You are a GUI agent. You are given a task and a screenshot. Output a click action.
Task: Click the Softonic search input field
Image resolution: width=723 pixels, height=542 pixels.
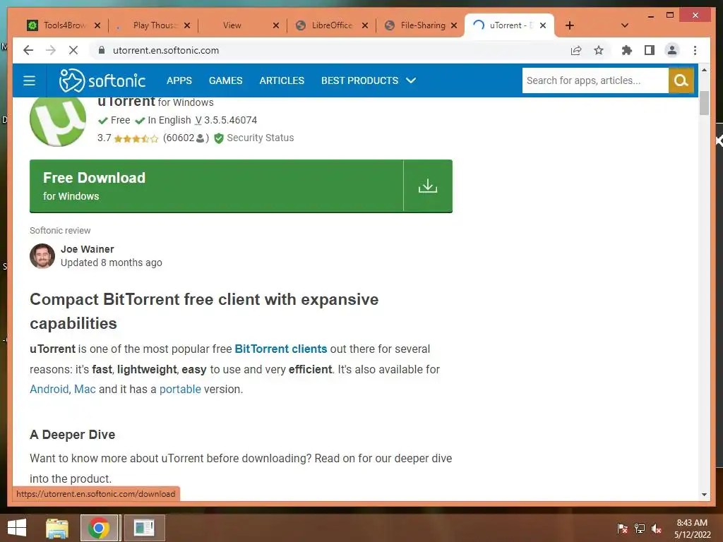pyautogui.click(x=595, y=80)
